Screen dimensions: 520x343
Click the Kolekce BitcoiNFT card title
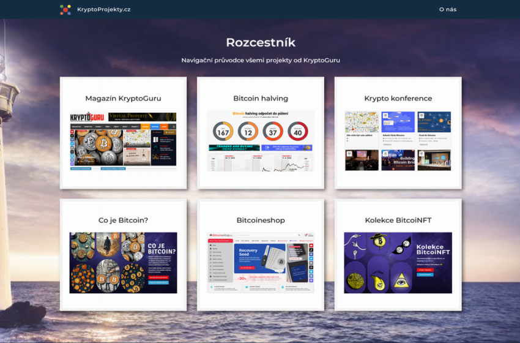click(x=398, y=220)
